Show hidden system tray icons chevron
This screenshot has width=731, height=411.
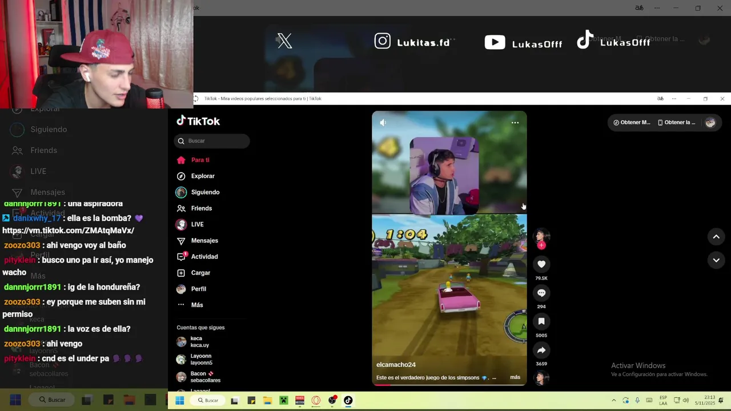pos(614,401)
